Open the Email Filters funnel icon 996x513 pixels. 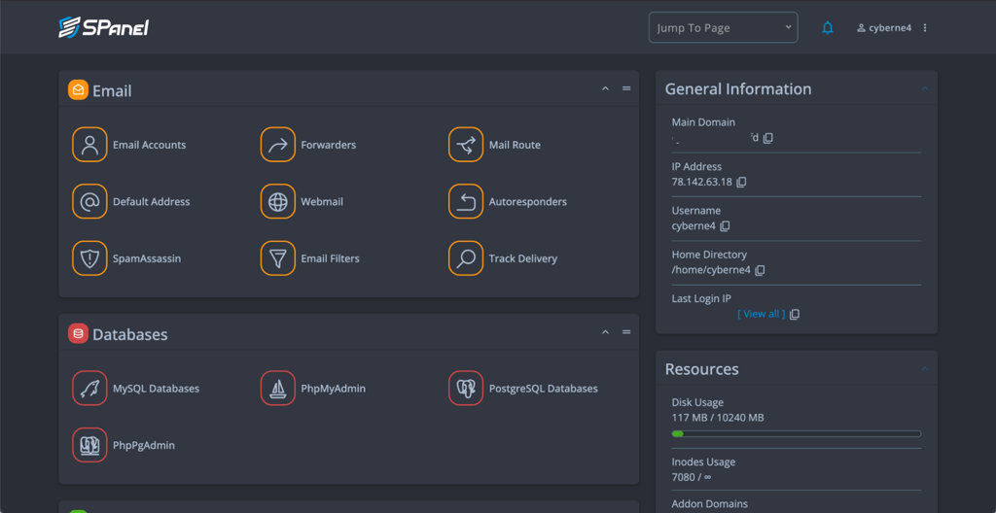point(277,258)
